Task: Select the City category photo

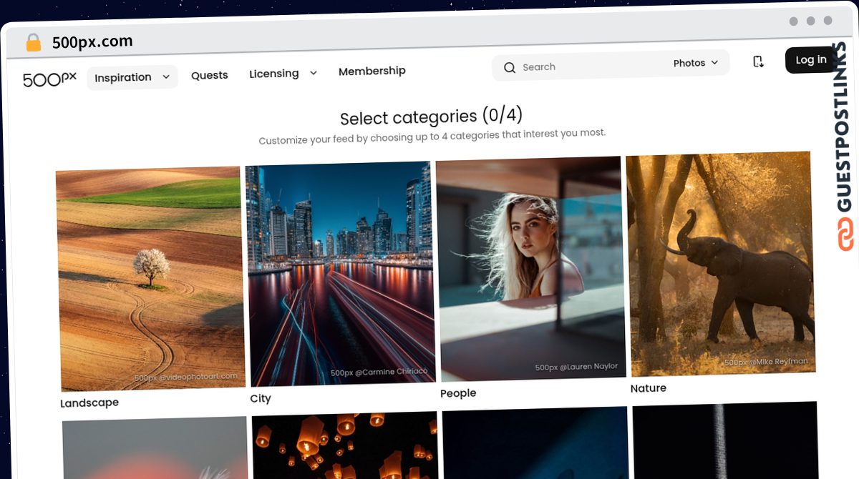Action: (x=340, y=273)
